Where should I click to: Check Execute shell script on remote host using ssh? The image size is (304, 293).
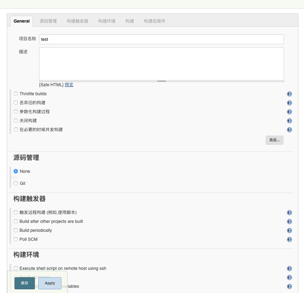(x=16, y=268)
